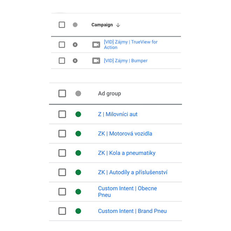Open the Custom Intent | Obecne Pneu ad group

pos(127,192)
